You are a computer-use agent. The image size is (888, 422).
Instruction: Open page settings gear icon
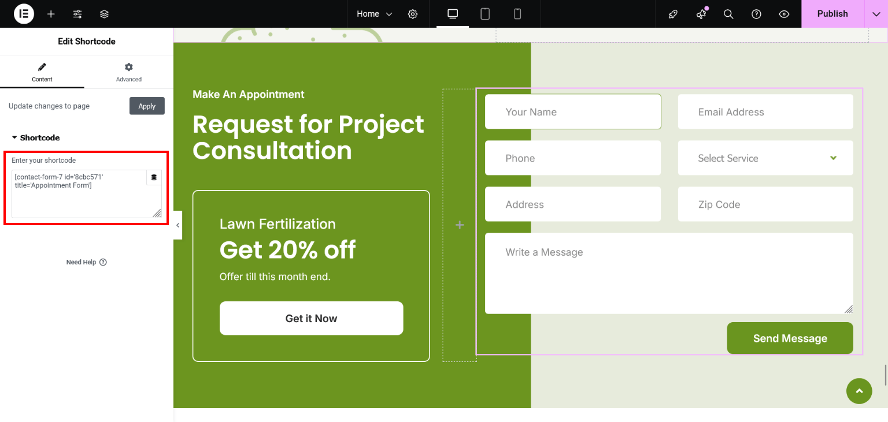click(x=413, y=14)
